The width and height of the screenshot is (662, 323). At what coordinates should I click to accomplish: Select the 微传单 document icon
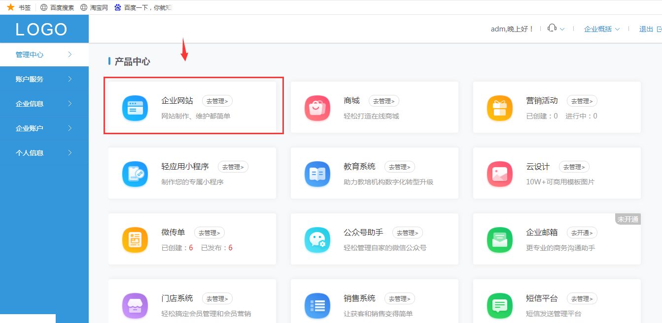135,239
